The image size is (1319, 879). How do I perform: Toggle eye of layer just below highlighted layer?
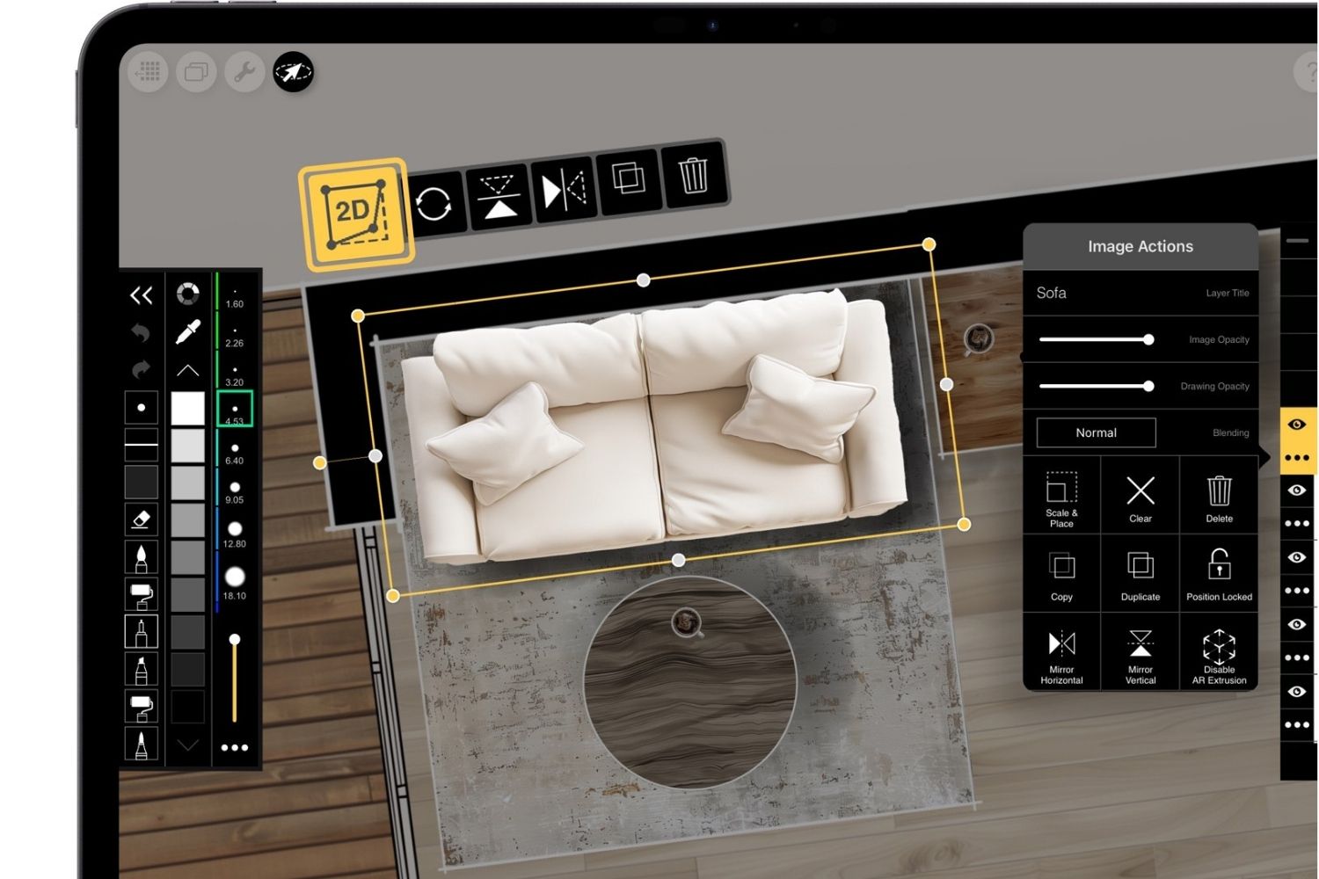pos(1297,490)
